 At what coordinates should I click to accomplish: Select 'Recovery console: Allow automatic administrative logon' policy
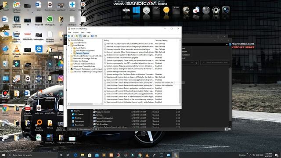[128, 49]
